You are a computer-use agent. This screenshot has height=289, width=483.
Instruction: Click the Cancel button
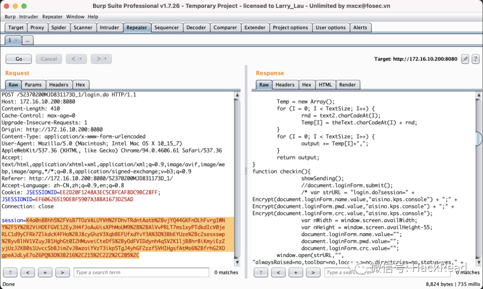pos(49,59)
